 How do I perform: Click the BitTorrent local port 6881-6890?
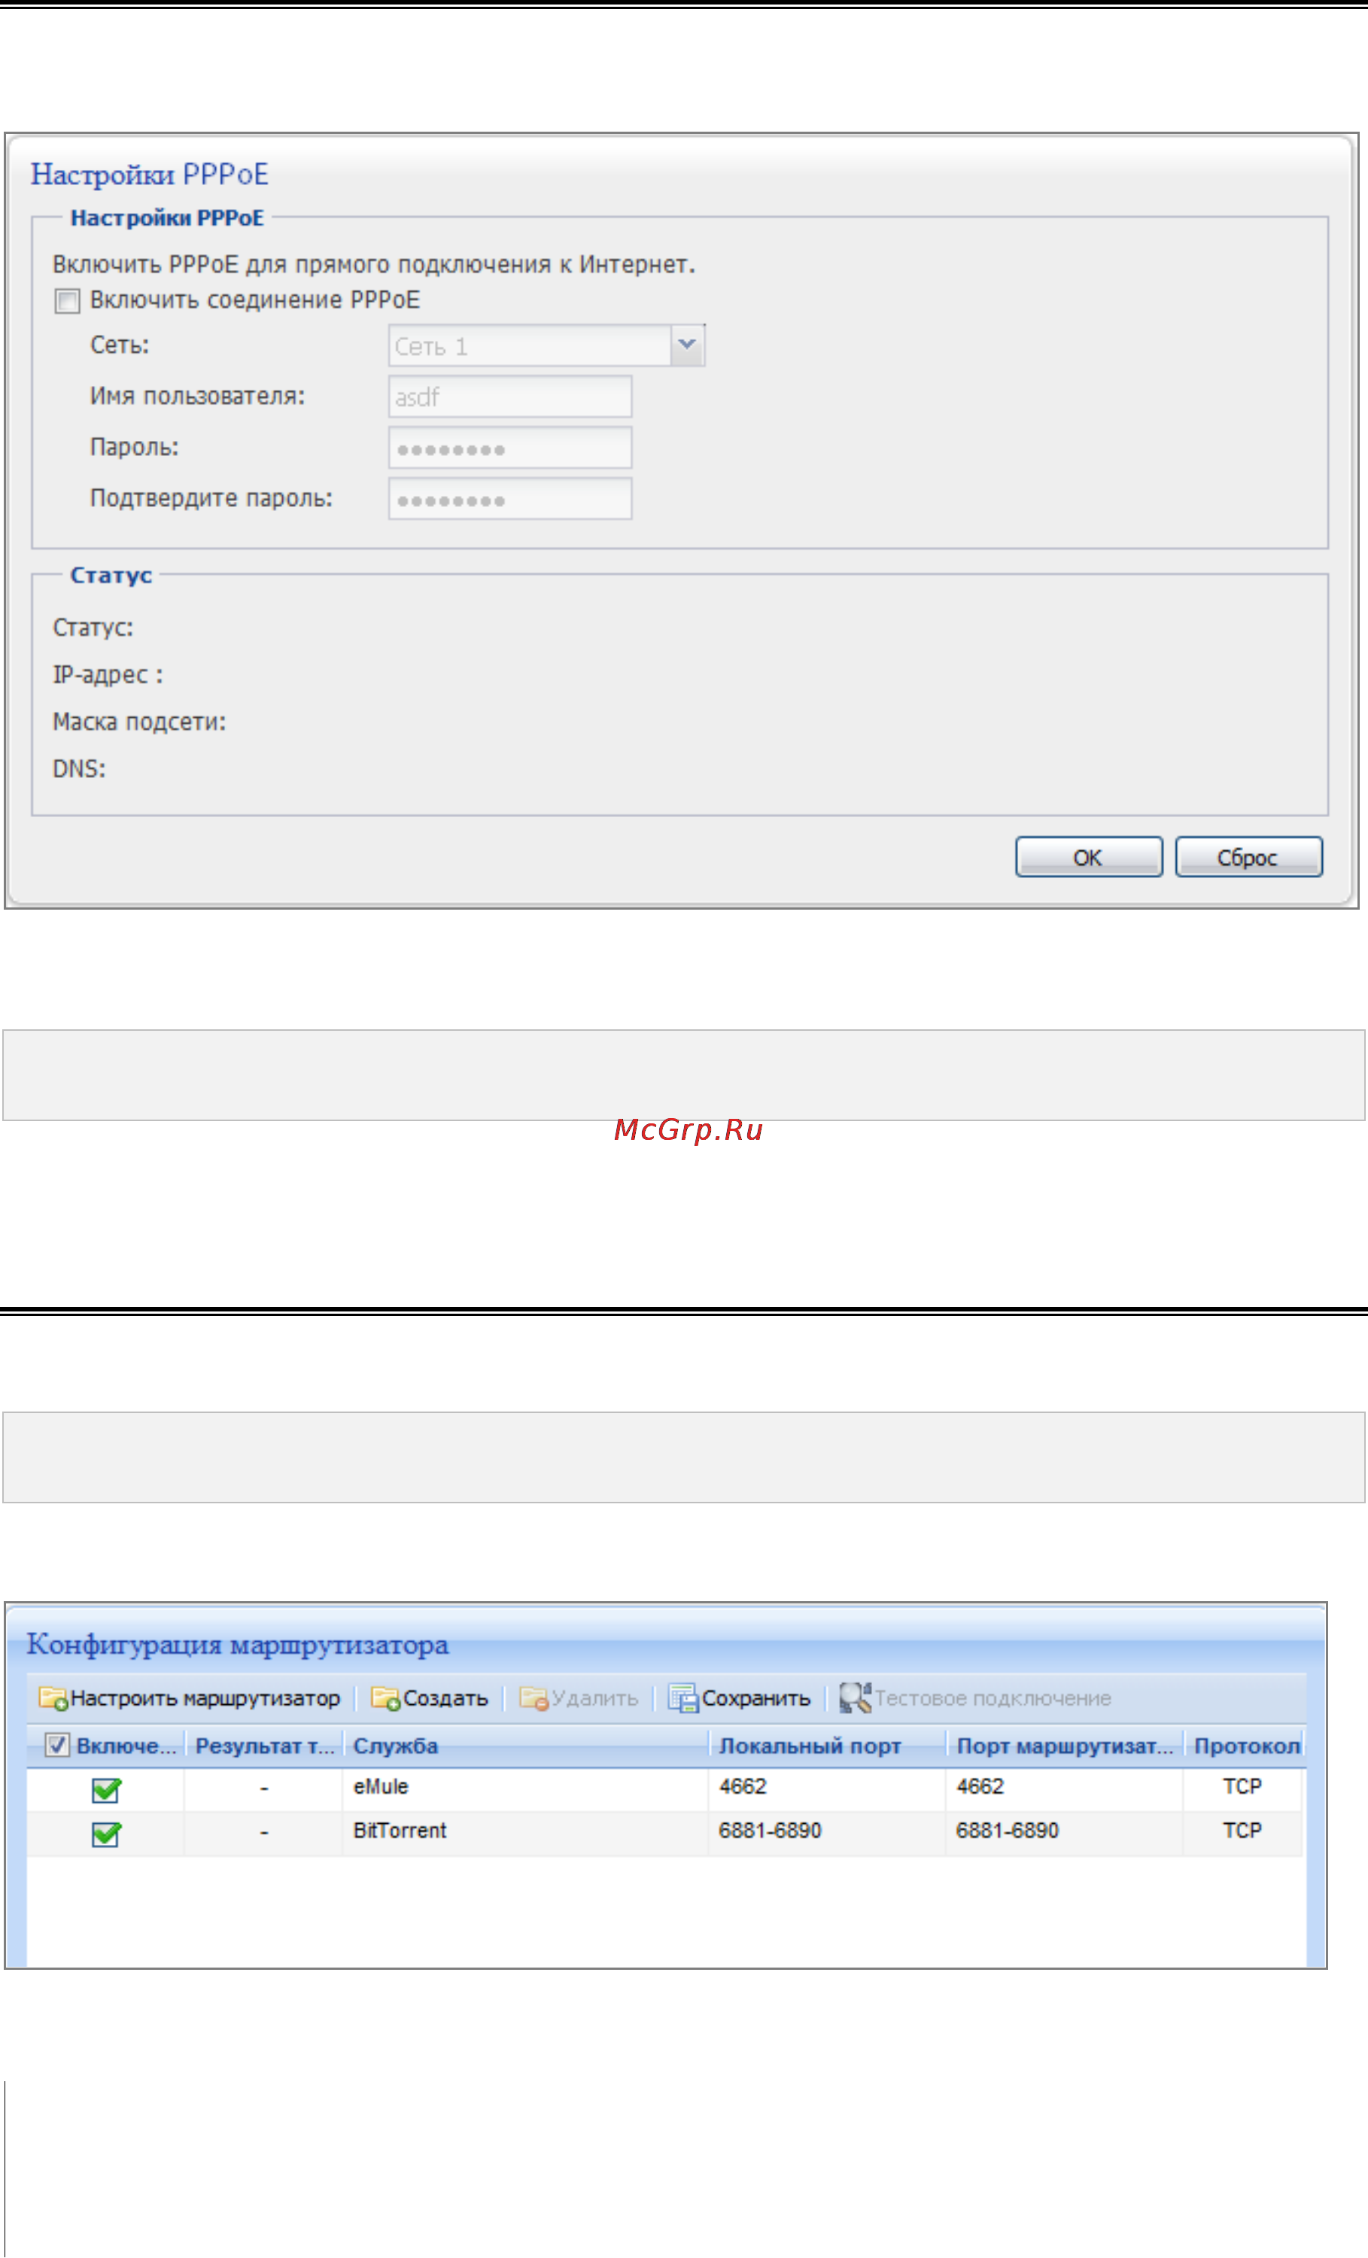pos(770,1830)
